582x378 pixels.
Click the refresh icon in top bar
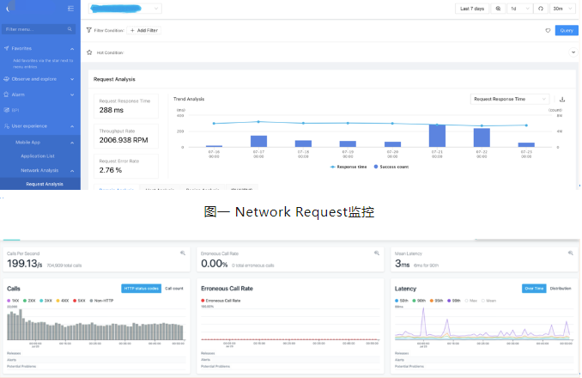click(x=540, y=9)
